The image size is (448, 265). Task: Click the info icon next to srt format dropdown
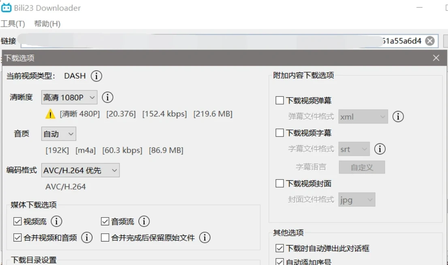[x=380, y=149]
